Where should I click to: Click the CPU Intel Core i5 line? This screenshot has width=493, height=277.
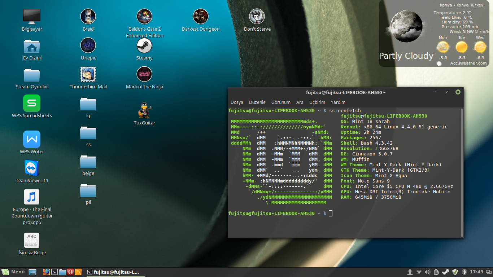pyautogui.click(x=397, y=186)
